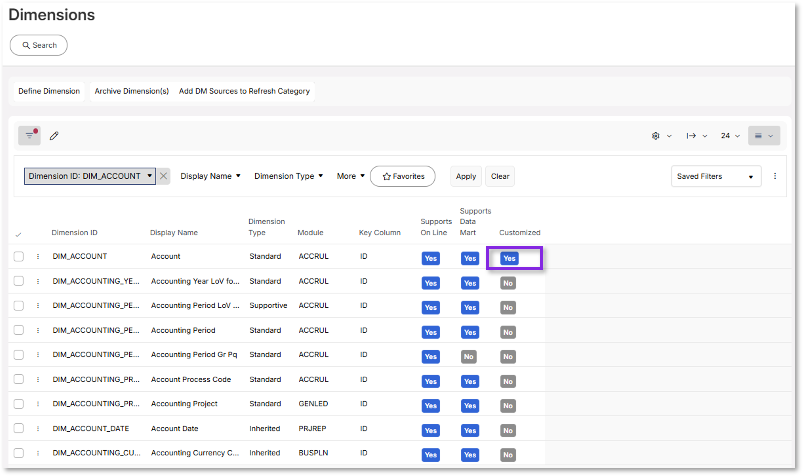The image size is (803, 476).
Task: Click the Clear filter button
Action: pos(500,176)
